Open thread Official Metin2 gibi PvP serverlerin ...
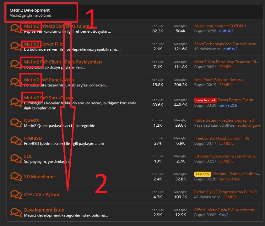 [226, 210]
